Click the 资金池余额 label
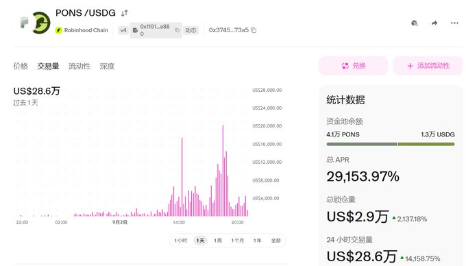This screenshot has height=266, width=466. (x=345, y=121)
